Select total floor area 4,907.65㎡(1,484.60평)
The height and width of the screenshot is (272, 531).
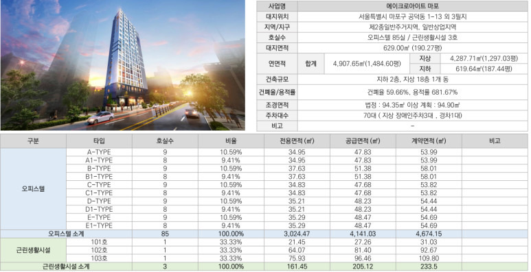point(367,64)
